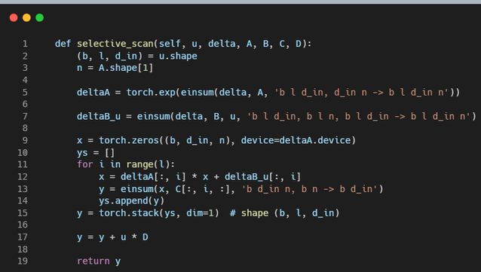Viewport: 481px width, 272px height.
Task: Click line number 19 in gutter
Action: click(x=23, y=261)
